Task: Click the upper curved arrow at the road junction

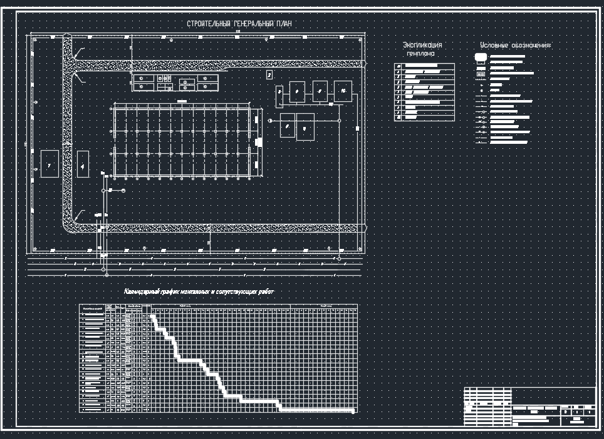Action: tap(79, 53)
